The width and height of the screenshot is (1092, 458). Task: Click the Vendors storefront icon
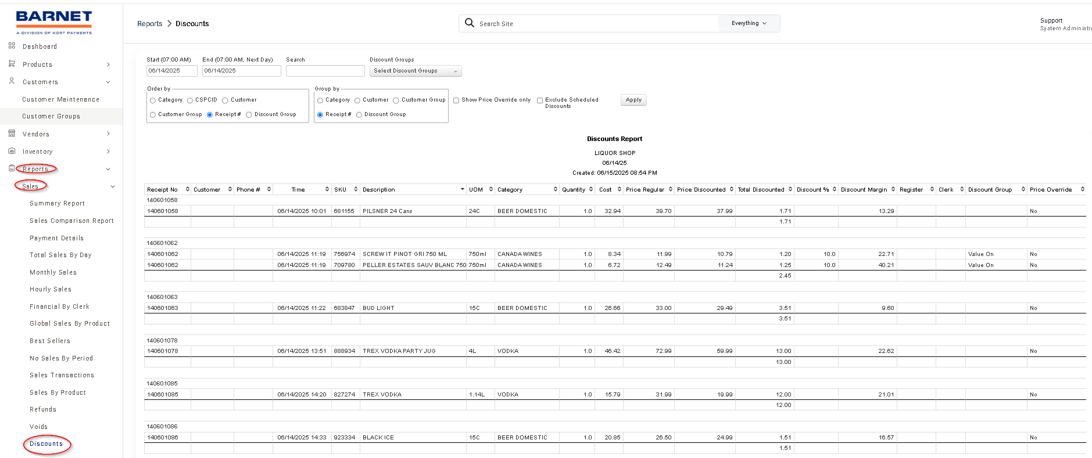12,134
